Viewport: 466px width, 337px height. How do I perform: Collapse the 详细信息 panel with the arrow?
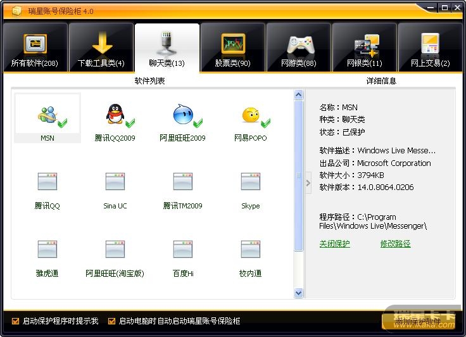308,183
